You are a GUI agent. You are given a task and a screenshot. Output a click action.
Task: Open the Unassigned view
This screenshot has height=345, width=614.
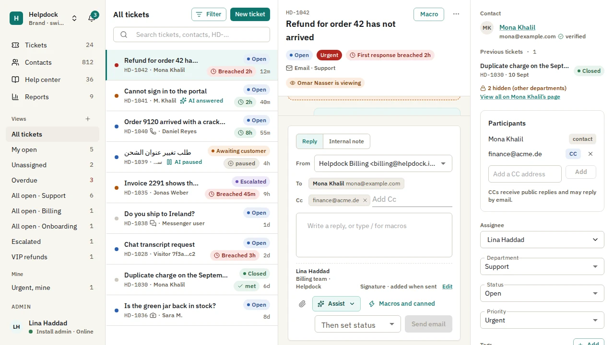pyautogui.click(x=52, y=165)
